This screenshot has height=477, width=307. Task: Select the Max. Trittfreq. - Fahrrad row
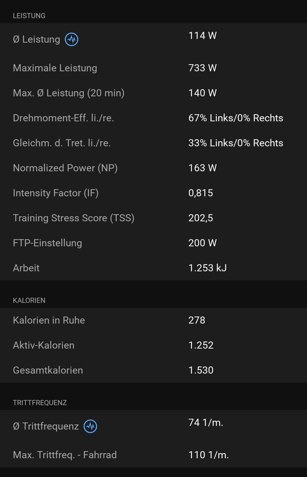[153, 455]
